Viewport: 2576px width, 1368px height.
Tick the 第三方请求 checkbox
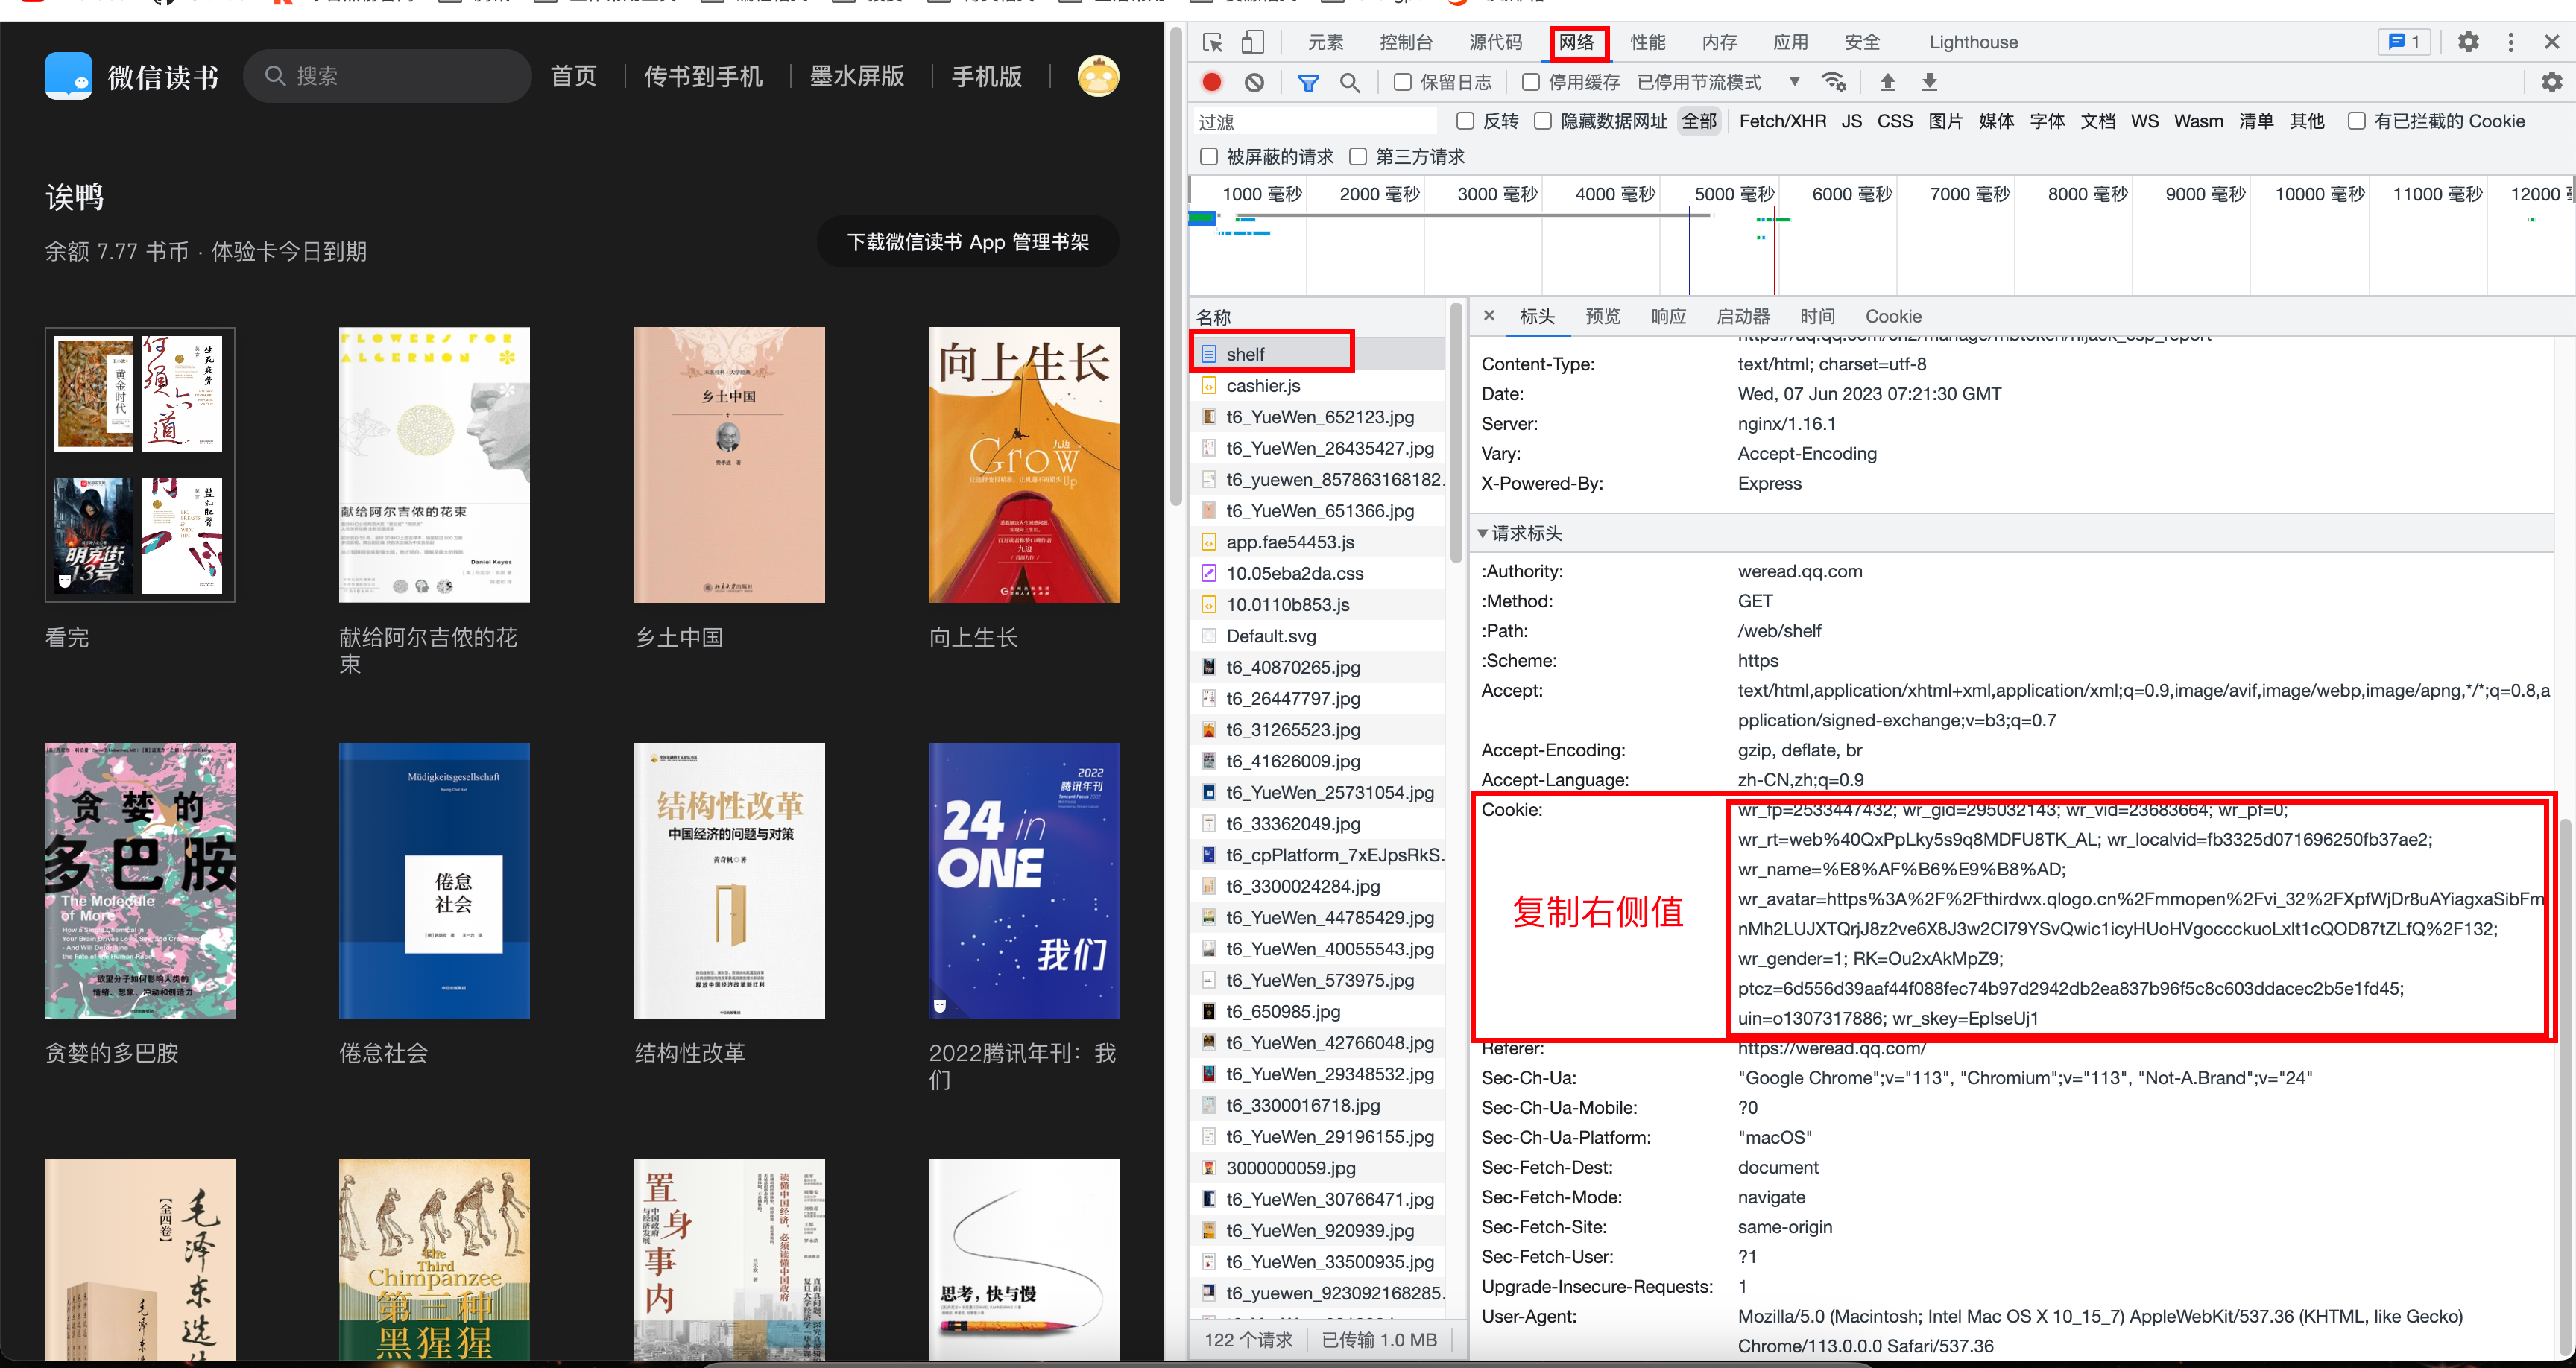[x=1357, y=157]
